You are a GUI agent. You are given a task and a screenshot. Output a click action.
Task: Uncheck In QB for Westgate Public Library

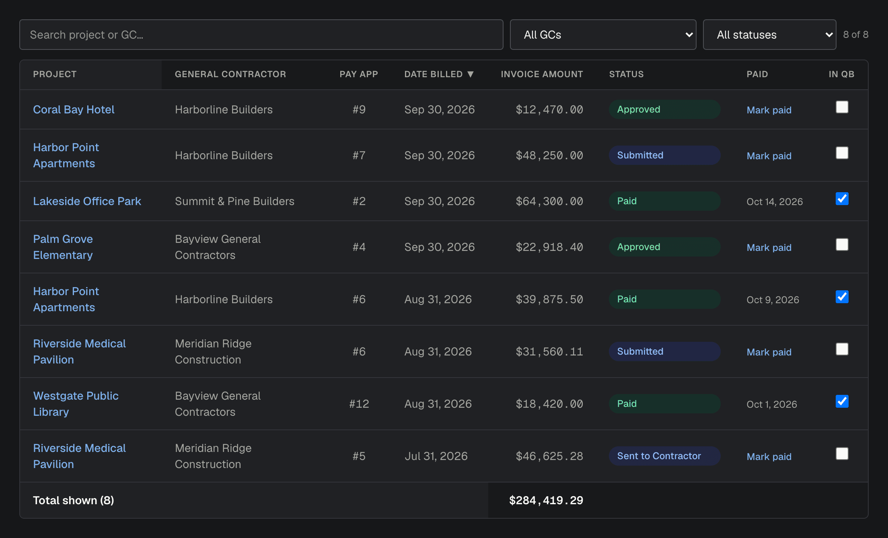(x=842, y=401)
